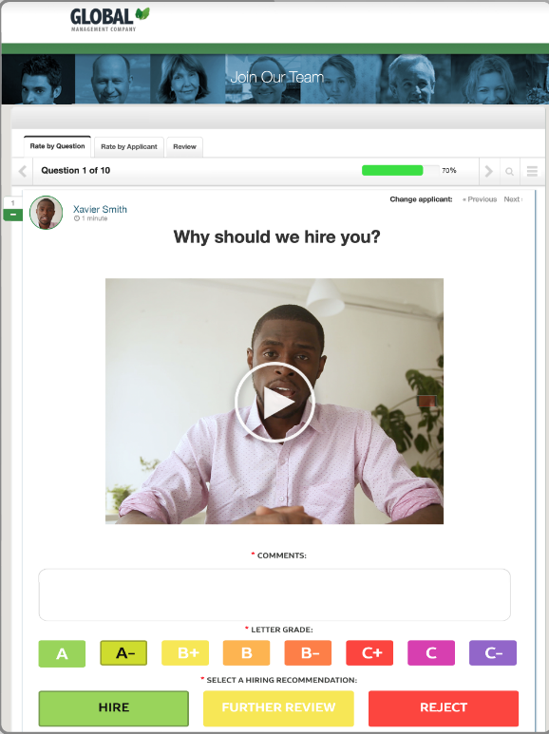
Task: Open Xavier Smith's name link
Action: 100,209
